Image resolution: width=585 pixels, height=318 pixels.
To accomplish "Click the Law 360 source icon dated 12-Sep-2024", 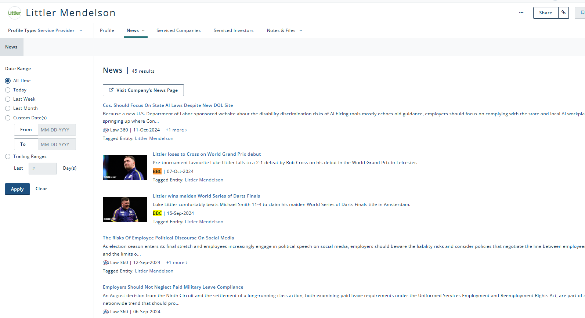I will pos(106,263).
